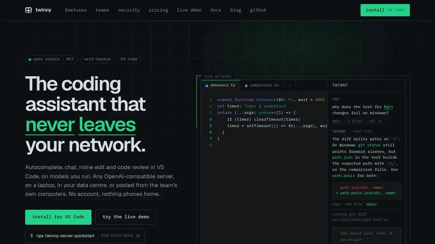Click the YOUR NETWORK frame label
Screen dimensions: 435x244
217,77
